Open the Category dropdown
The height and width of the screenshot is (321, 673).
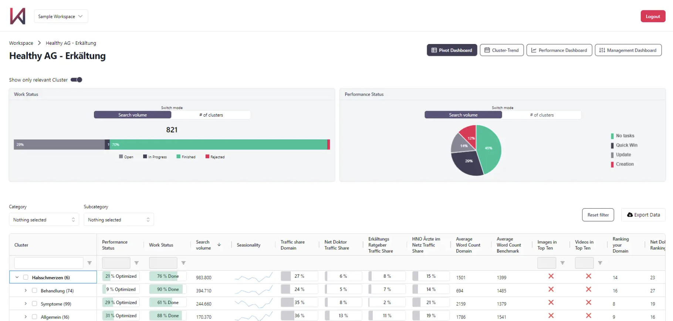pos(44,220)
